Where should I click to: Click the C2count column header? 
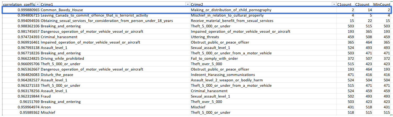click(362, 4)
